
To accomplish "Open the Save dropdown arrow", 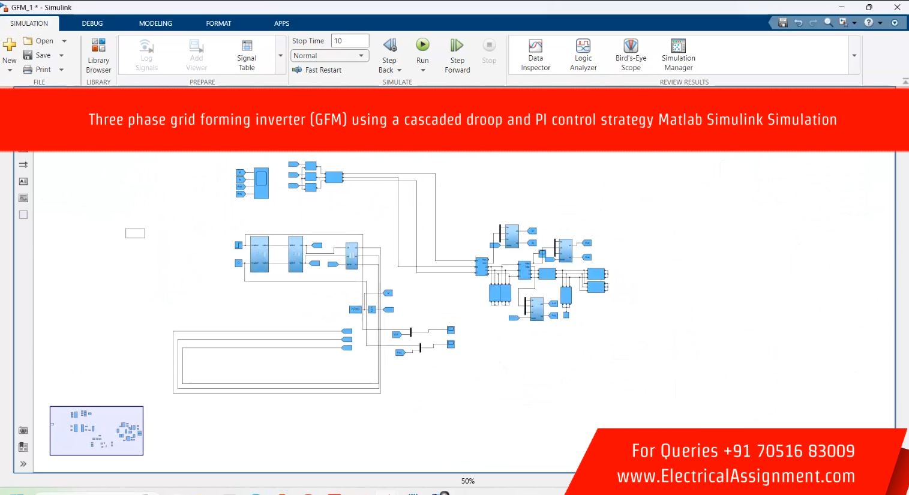I will coord(62,55).
